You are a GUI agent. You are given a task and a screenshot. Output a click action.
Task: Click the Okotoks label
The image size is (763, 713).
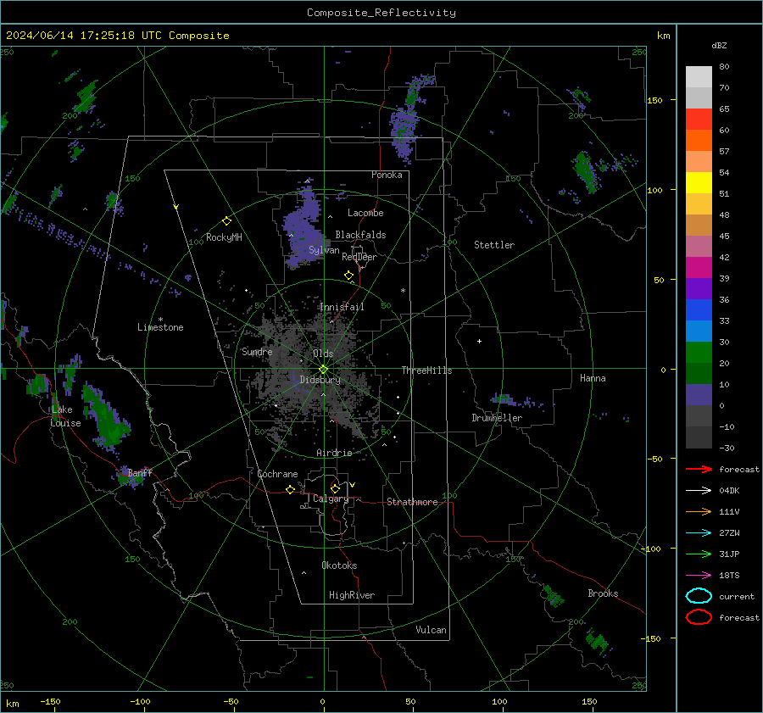click(339, 565)
